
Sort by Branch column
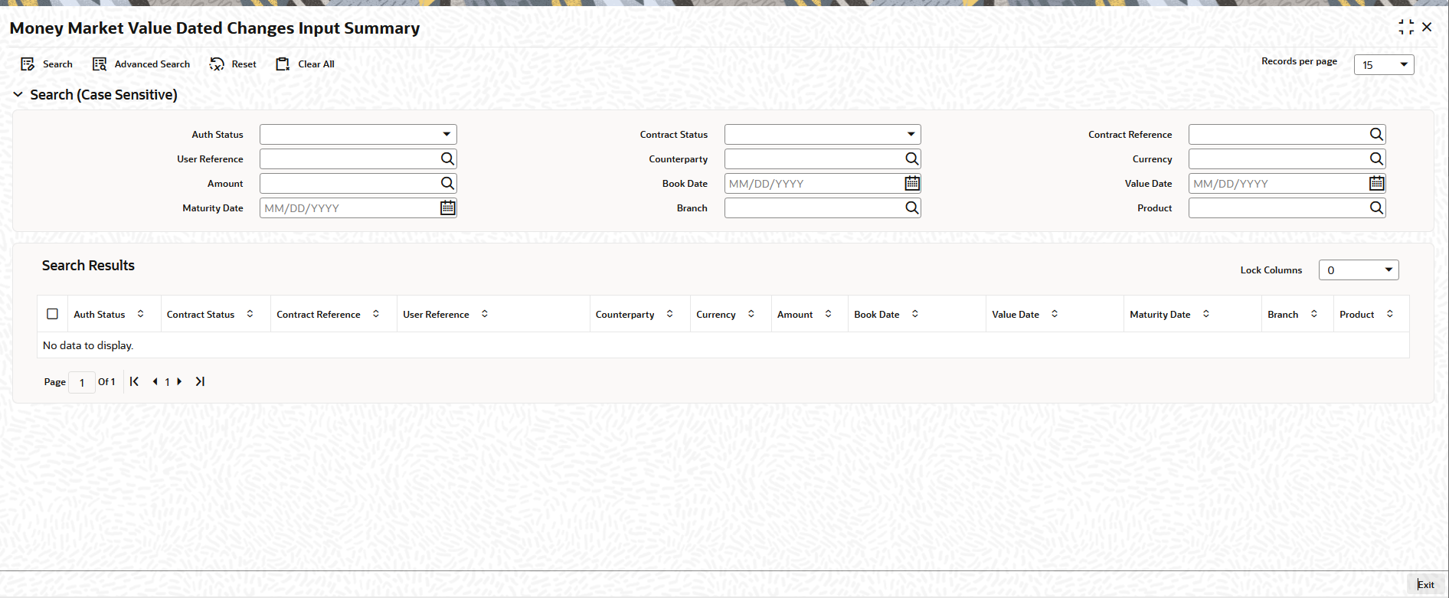tap(1314, 314)
